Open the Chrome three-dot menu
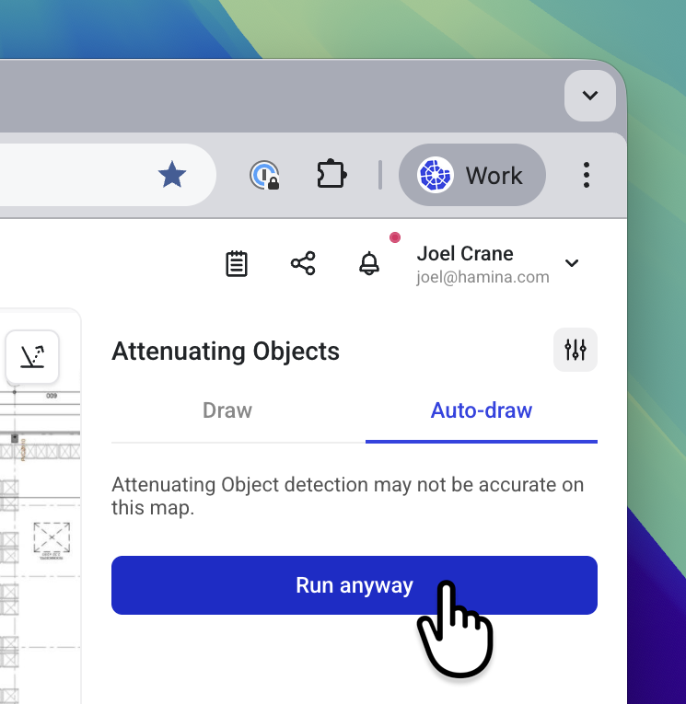The height and width of the screenshot is (704, 686). point(587,175)
